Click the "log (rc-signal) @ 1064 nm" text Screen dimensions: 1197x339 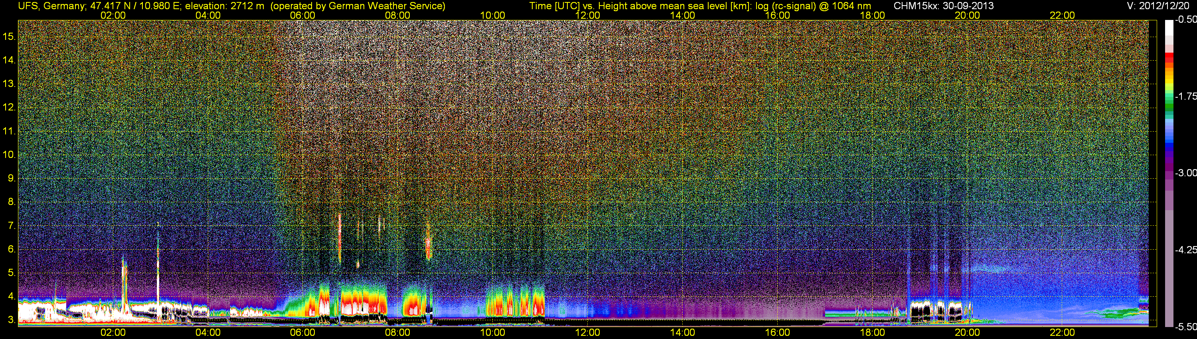pyautogui.click(x=813, y=6)
